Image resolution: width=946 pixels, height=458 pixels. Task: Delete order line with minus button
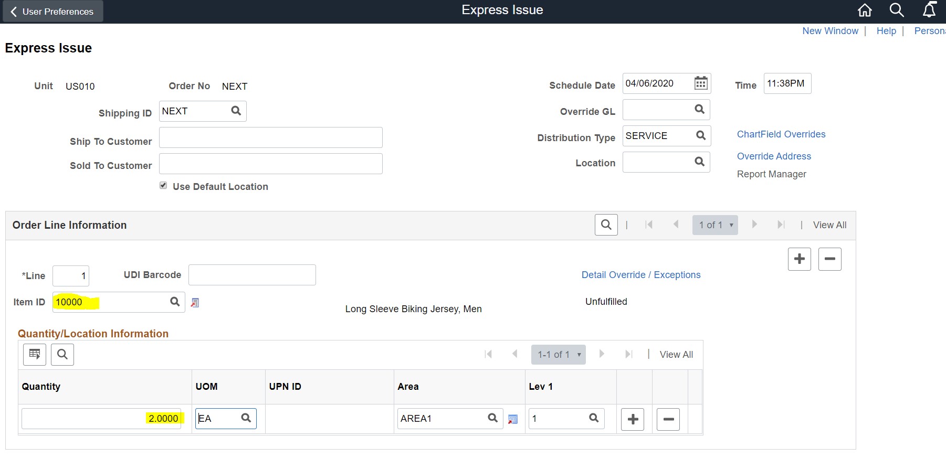[830, 259]
